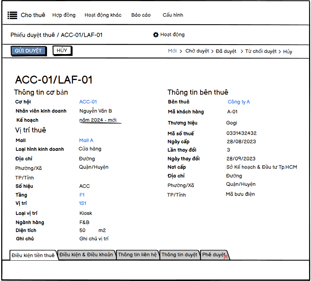Click the Ghi chú vị trí note
The height and width of the screenshot is (281, 311).
(x=94, y=239)
